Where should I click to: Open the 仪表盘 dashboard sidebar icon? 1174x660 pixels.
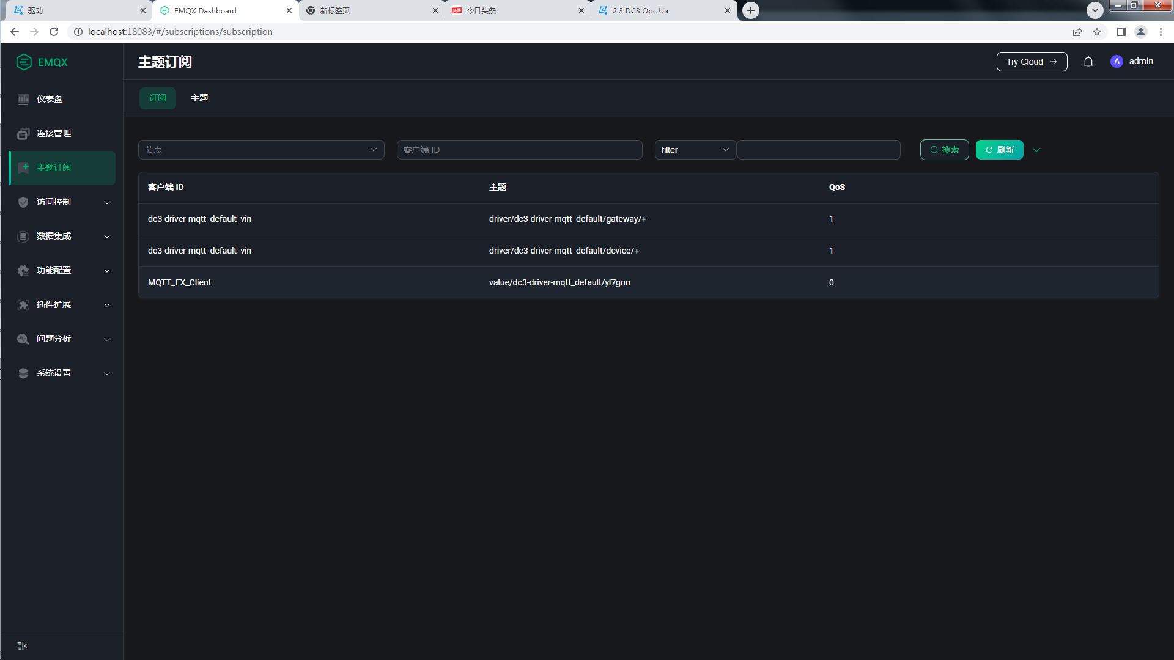[x=23, y=99]
